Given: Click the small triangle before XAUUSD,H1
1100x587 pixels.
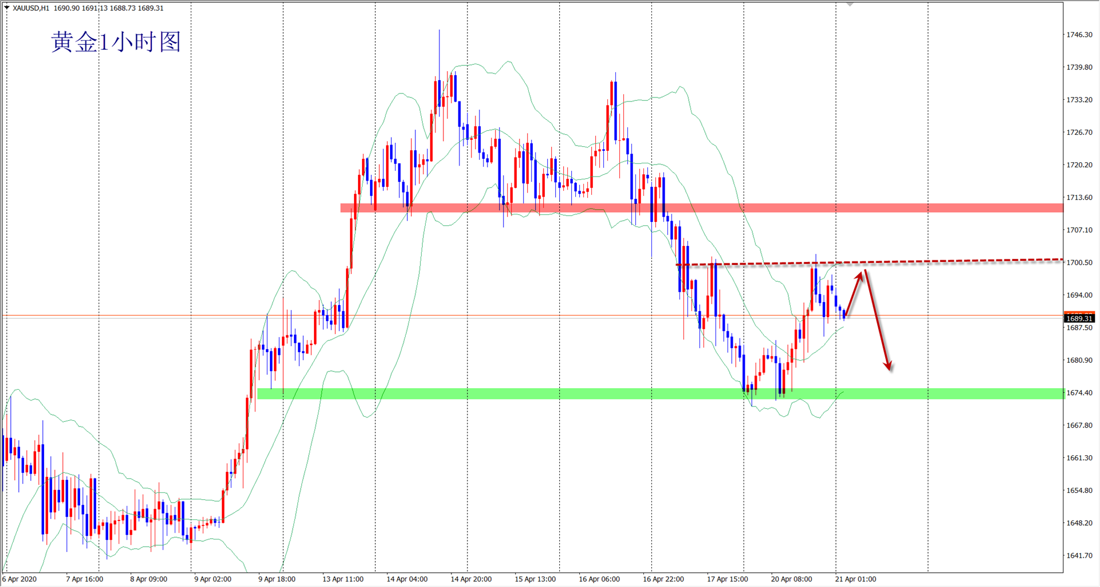Looking at the screenshot, I should 7,8.
